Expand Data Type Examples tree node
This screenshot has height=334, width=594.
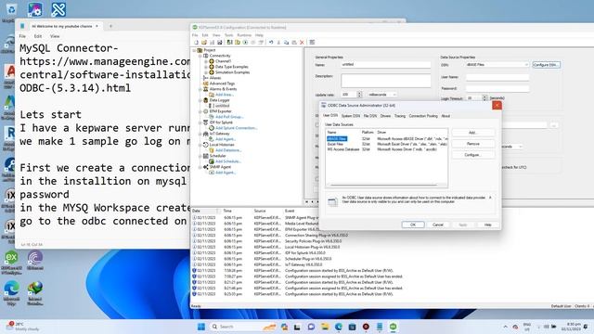point(206,67)
